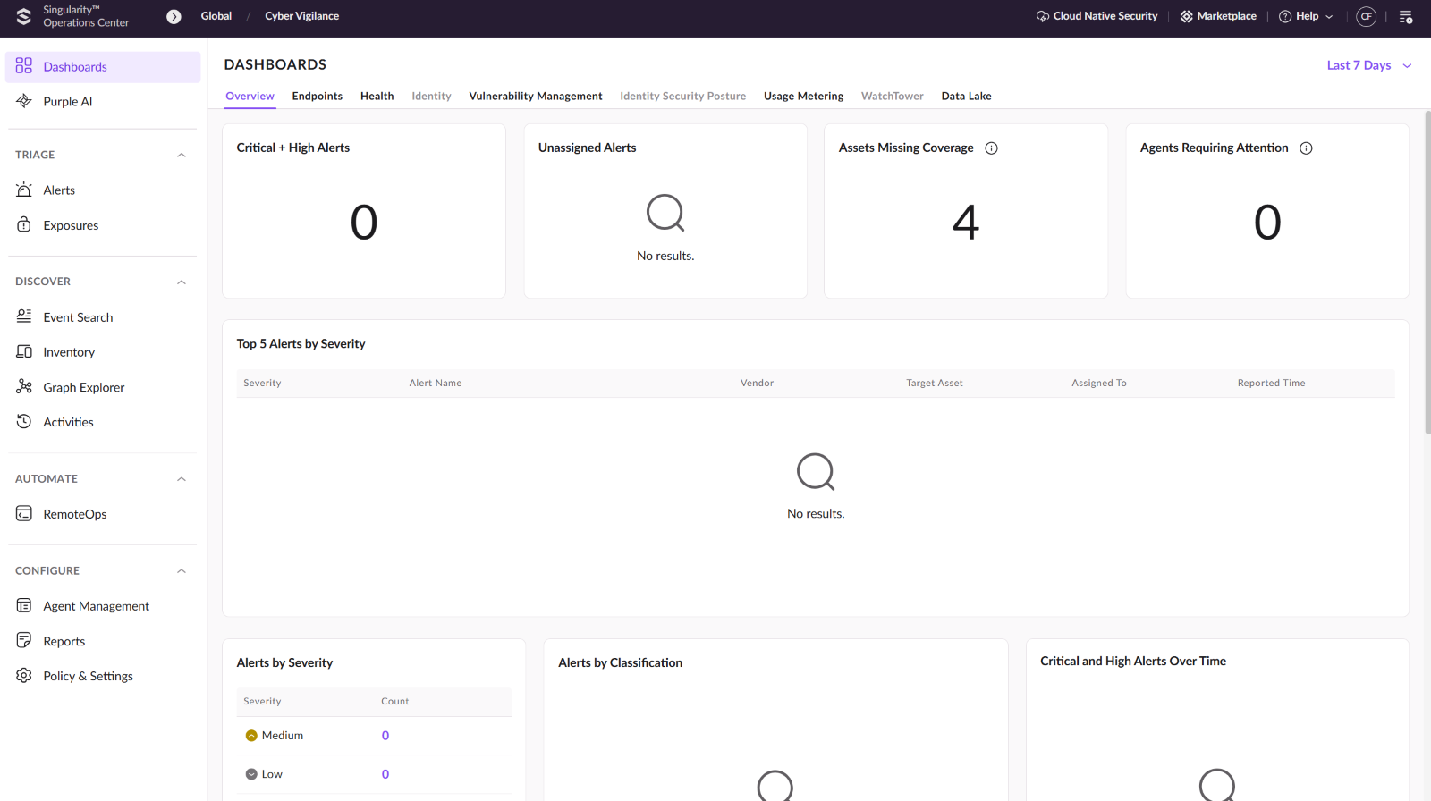Click the Assets Missing Coverage value 4
Image resolution: width=1431 pixels, height=801 pixels.
[x=966, y=223]
